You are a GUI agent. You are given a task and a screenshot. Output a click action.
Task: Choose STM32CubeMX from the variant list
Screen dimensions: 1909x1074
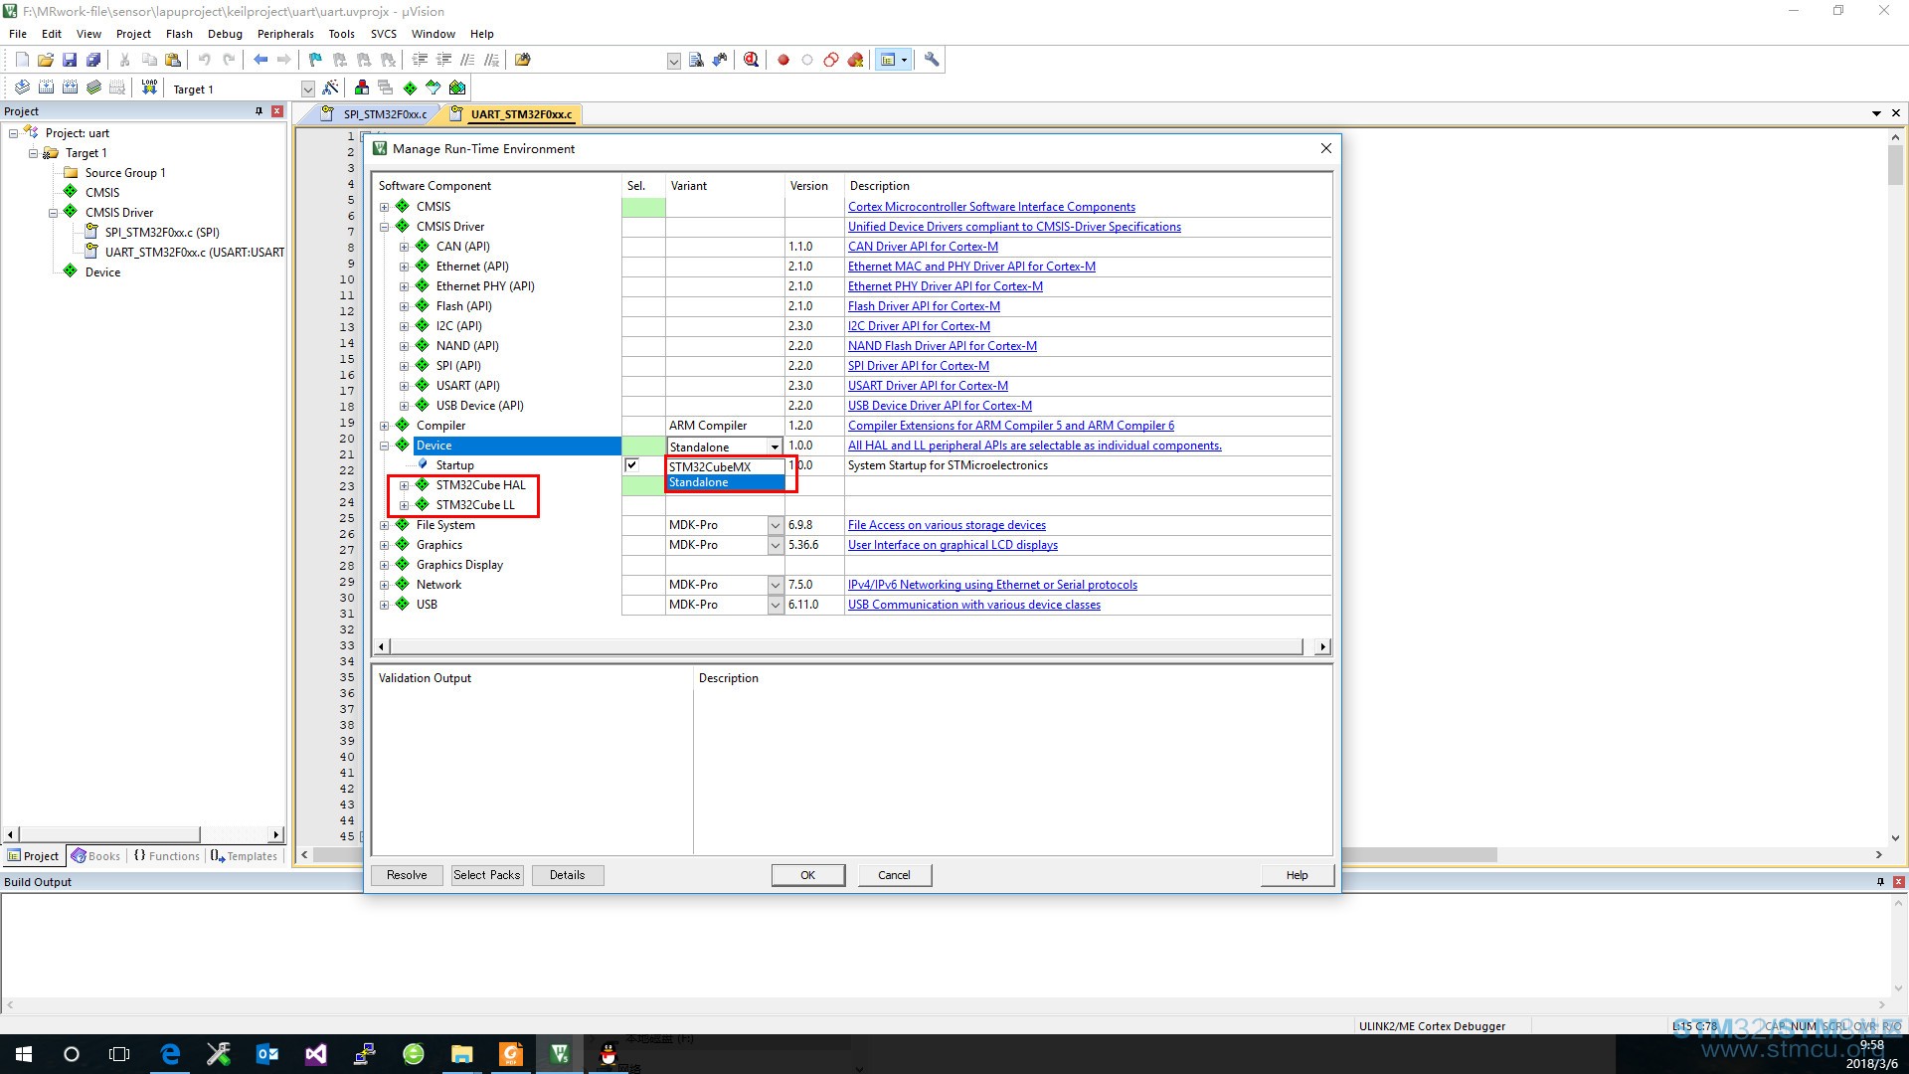(725, 466)
